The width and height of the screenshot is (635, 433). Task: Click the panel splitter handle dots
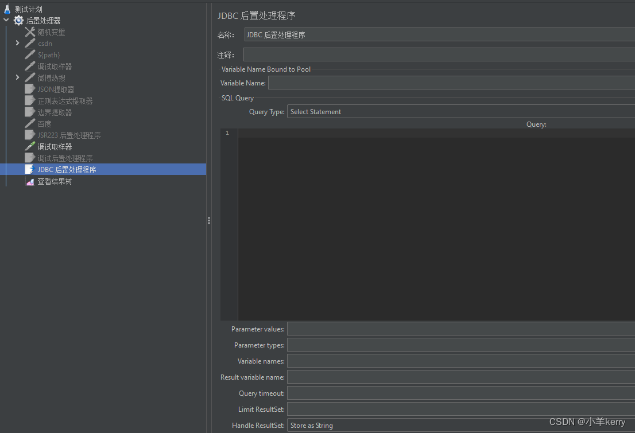208,221
